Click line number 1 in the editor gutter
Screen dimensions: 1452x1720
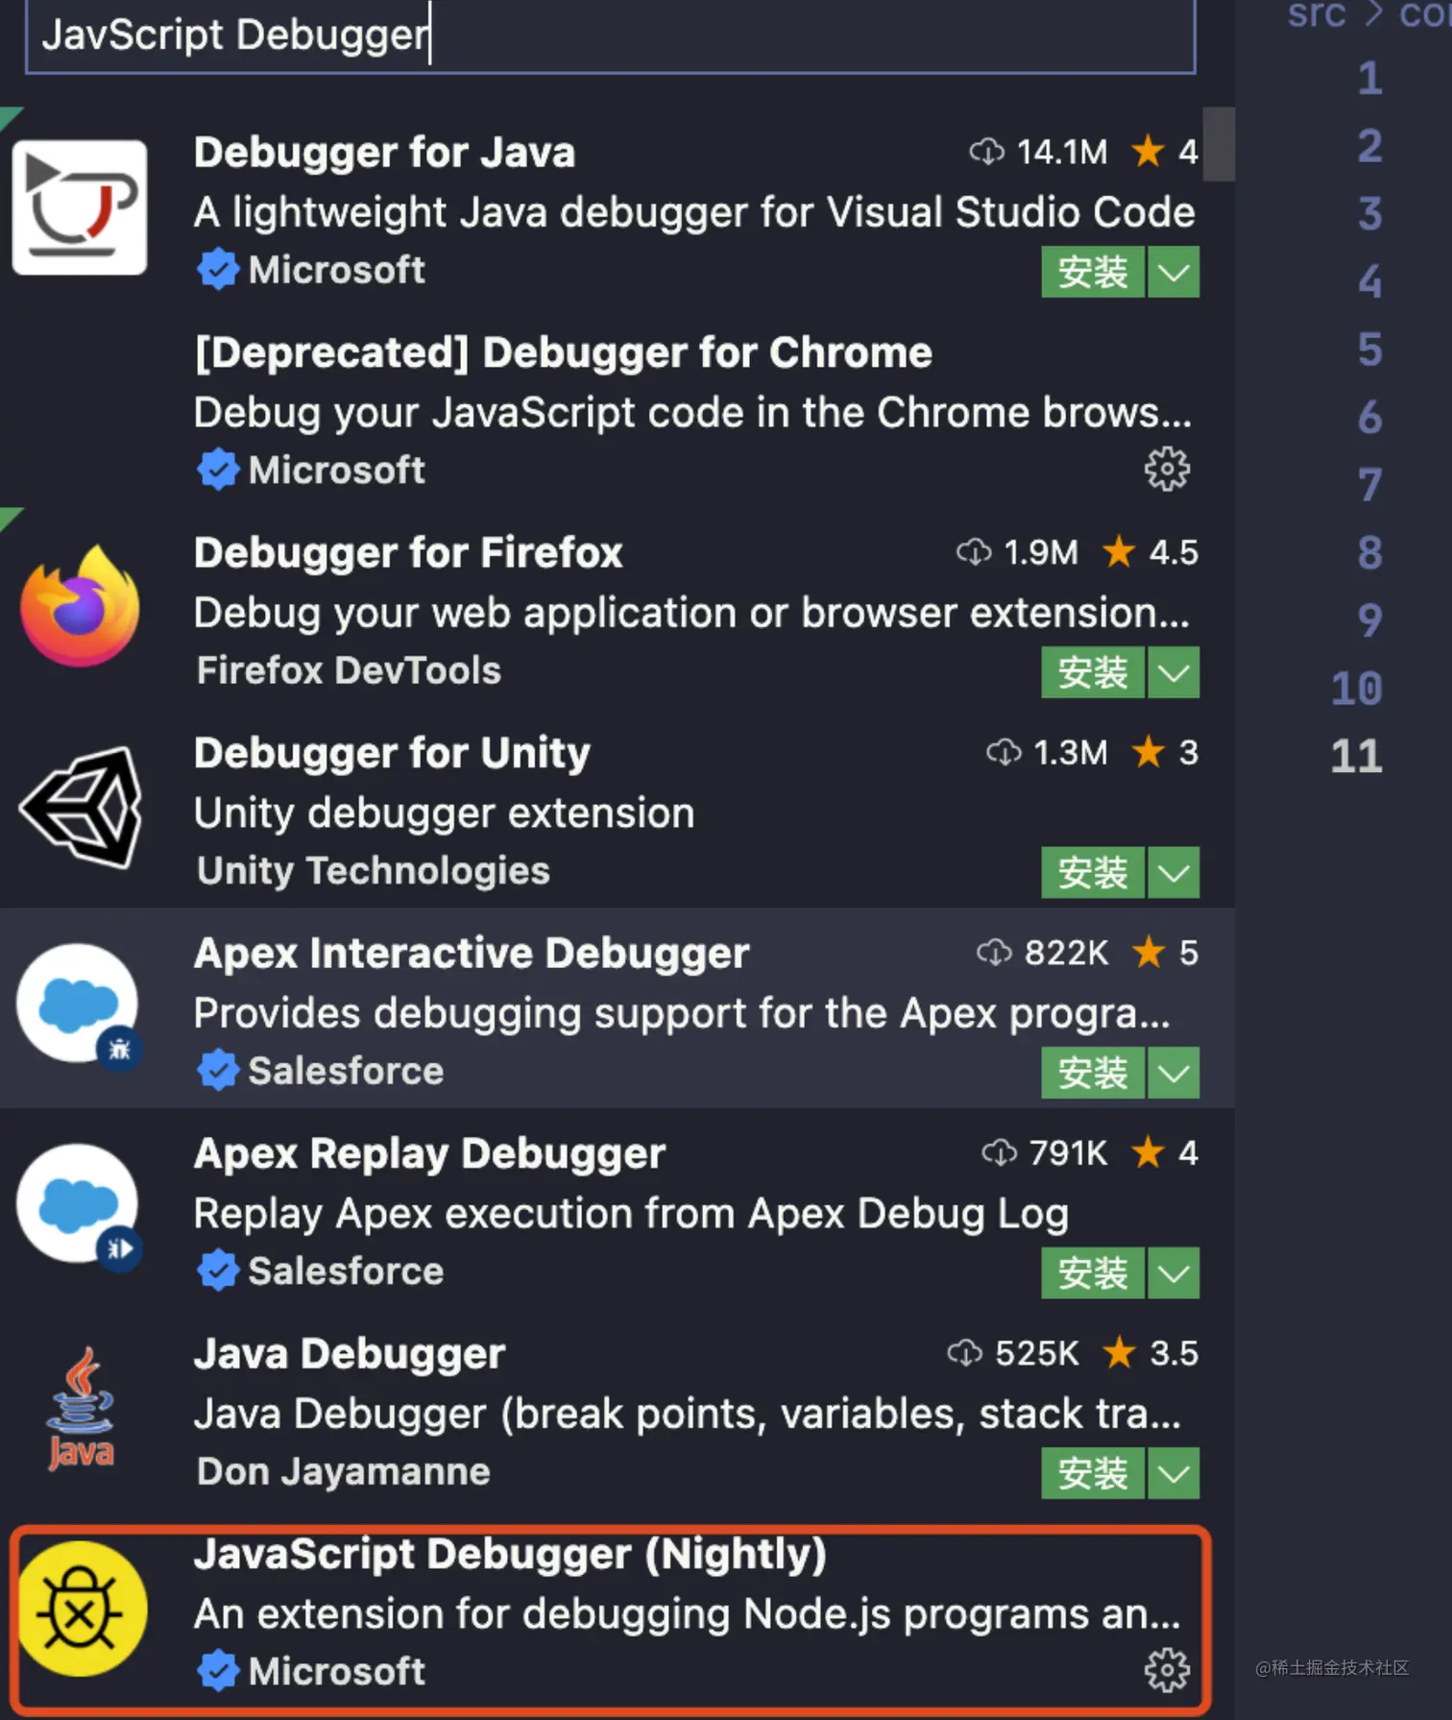[x=1370, y=79]
